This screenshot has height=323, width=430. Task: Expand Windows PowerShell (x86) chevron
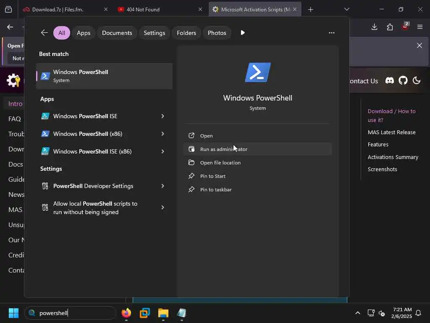pos(163,134)
